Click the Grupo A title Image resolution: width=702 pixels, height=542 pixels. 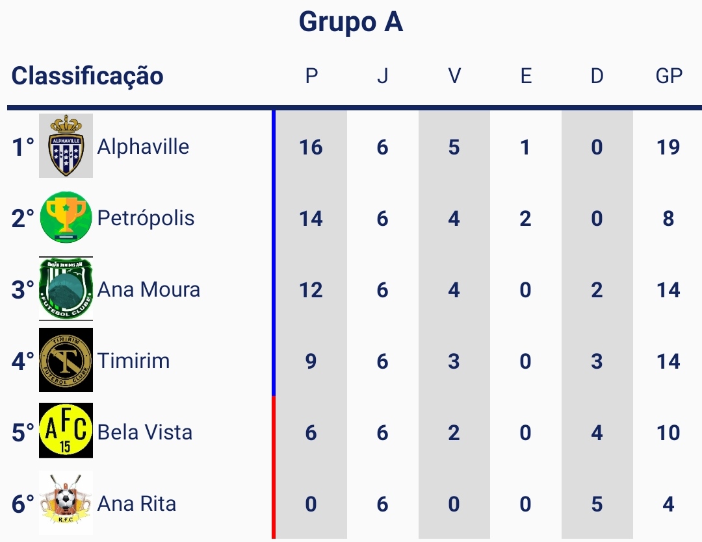pyautogui.click(x=351, y=23)
